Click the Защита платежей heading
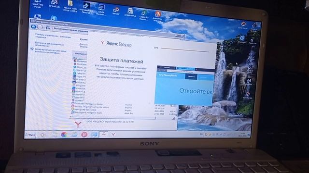Viewport: 309px width, 173px height. tap(121, 60)
